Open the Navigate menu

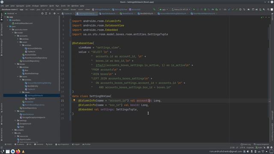click(x=20, y=6)
